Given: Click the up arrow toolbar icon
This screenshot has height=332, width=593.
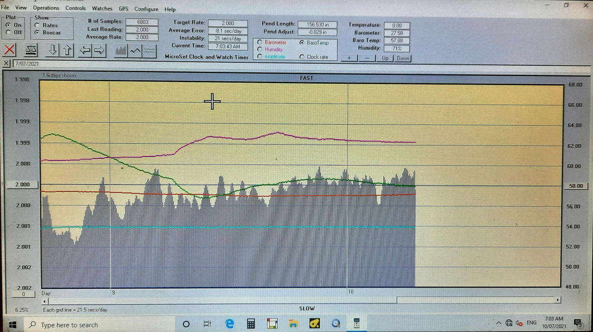Looking at the screenshot, I should [67, 50].
